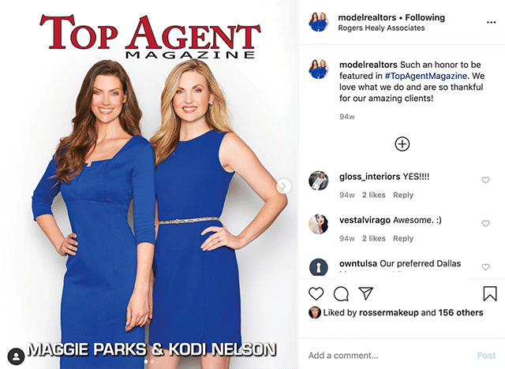
Task: Open the gloss_interiors avatar
Action: pos(319,181)
